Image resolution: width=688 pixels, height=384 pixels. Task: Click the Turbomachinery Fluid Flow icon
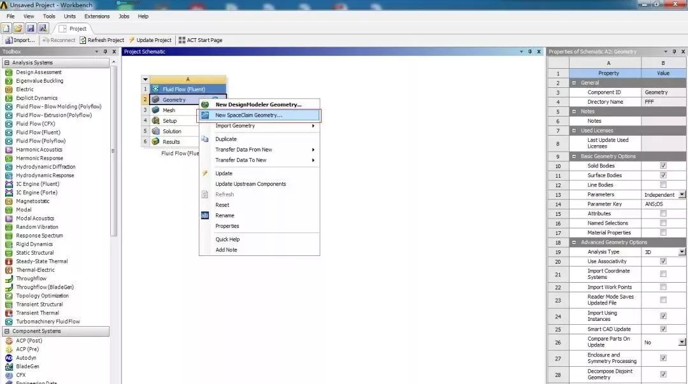tap(9, 321)
